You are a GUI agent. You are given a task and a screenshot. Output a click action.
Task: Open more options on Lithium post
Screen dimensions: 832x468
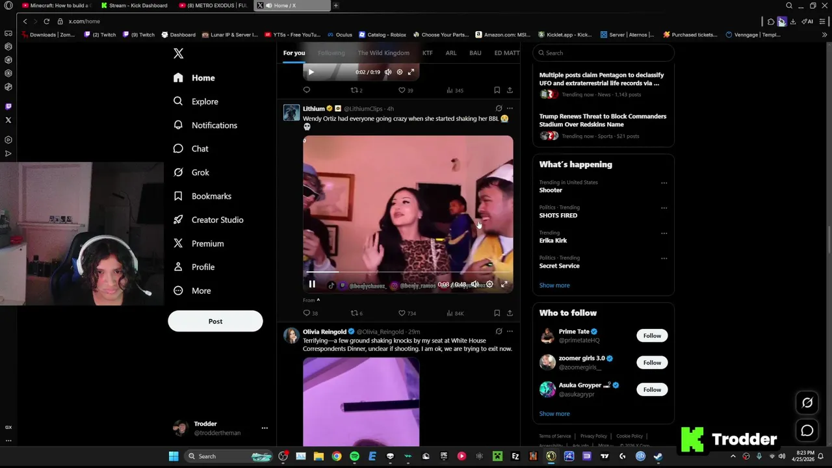pyautogui.click(x=510, y=109)
